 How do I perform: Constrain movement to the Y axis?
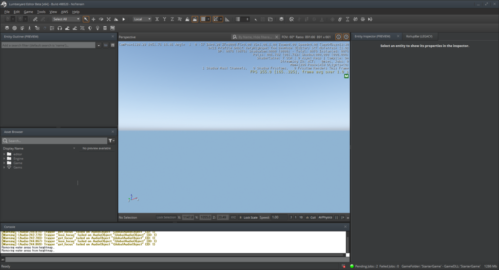[x=165, y=19]
